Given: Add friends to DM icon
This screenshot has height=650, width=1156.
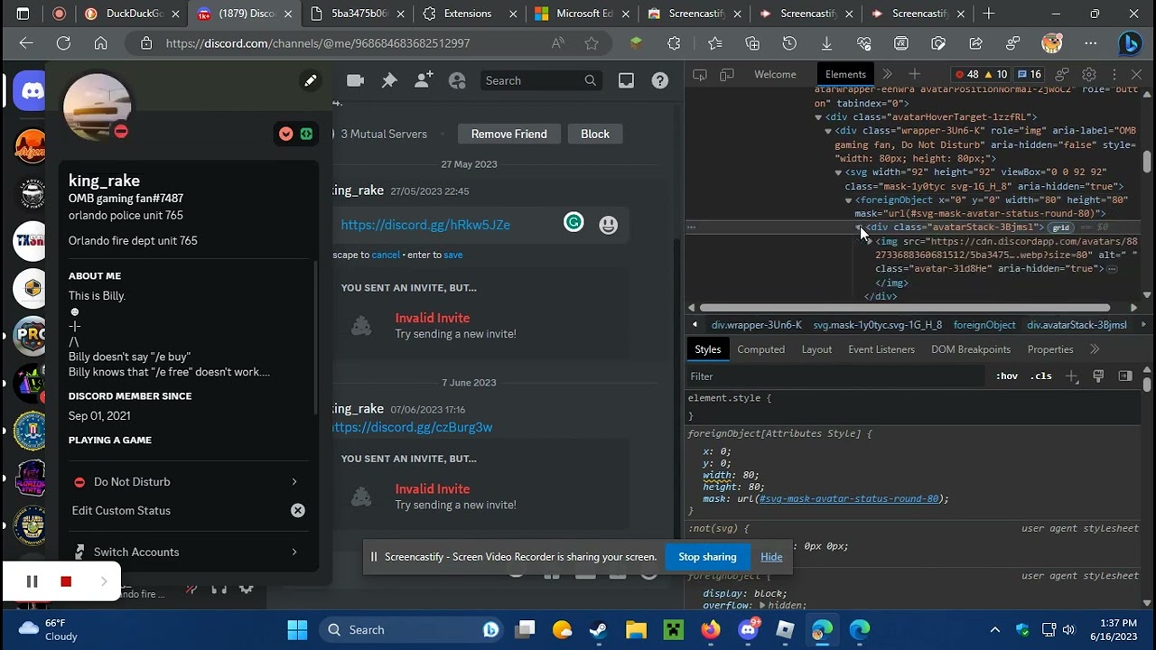Looking at the screenshot, I should point(424,80).
